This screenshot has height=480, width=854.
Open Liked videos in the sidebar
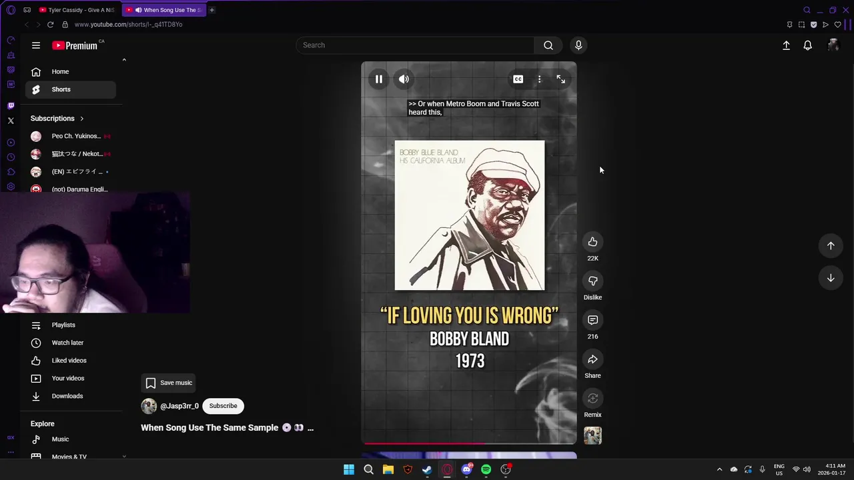(71, 361)
